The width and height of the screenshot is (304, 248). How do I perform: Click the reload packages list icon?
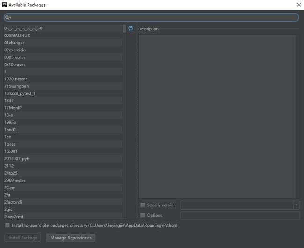pyautogui.click(x=130, y=28)
